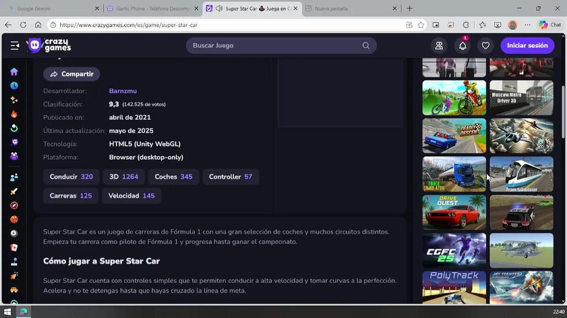567x318 pixels.
Task: Open the Updated games refresh icon
Action: [x=14, y=128]
